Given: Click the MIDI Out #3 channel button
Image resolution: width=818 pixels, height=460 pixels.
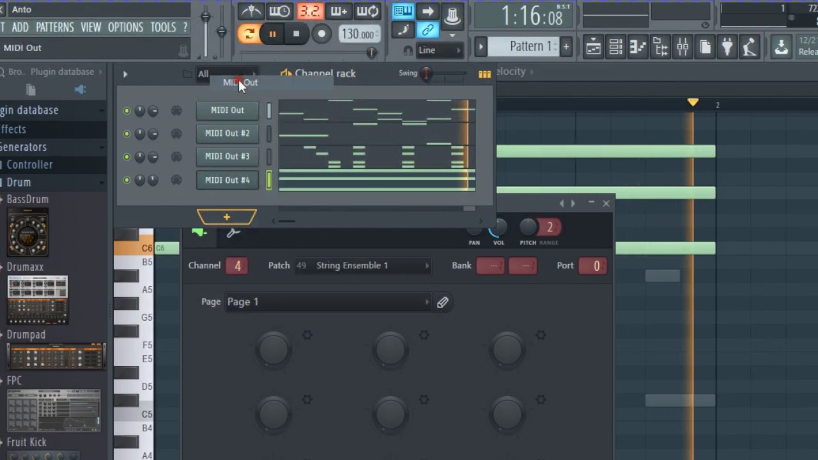Looking at the screenshot, I should [228, 157].
